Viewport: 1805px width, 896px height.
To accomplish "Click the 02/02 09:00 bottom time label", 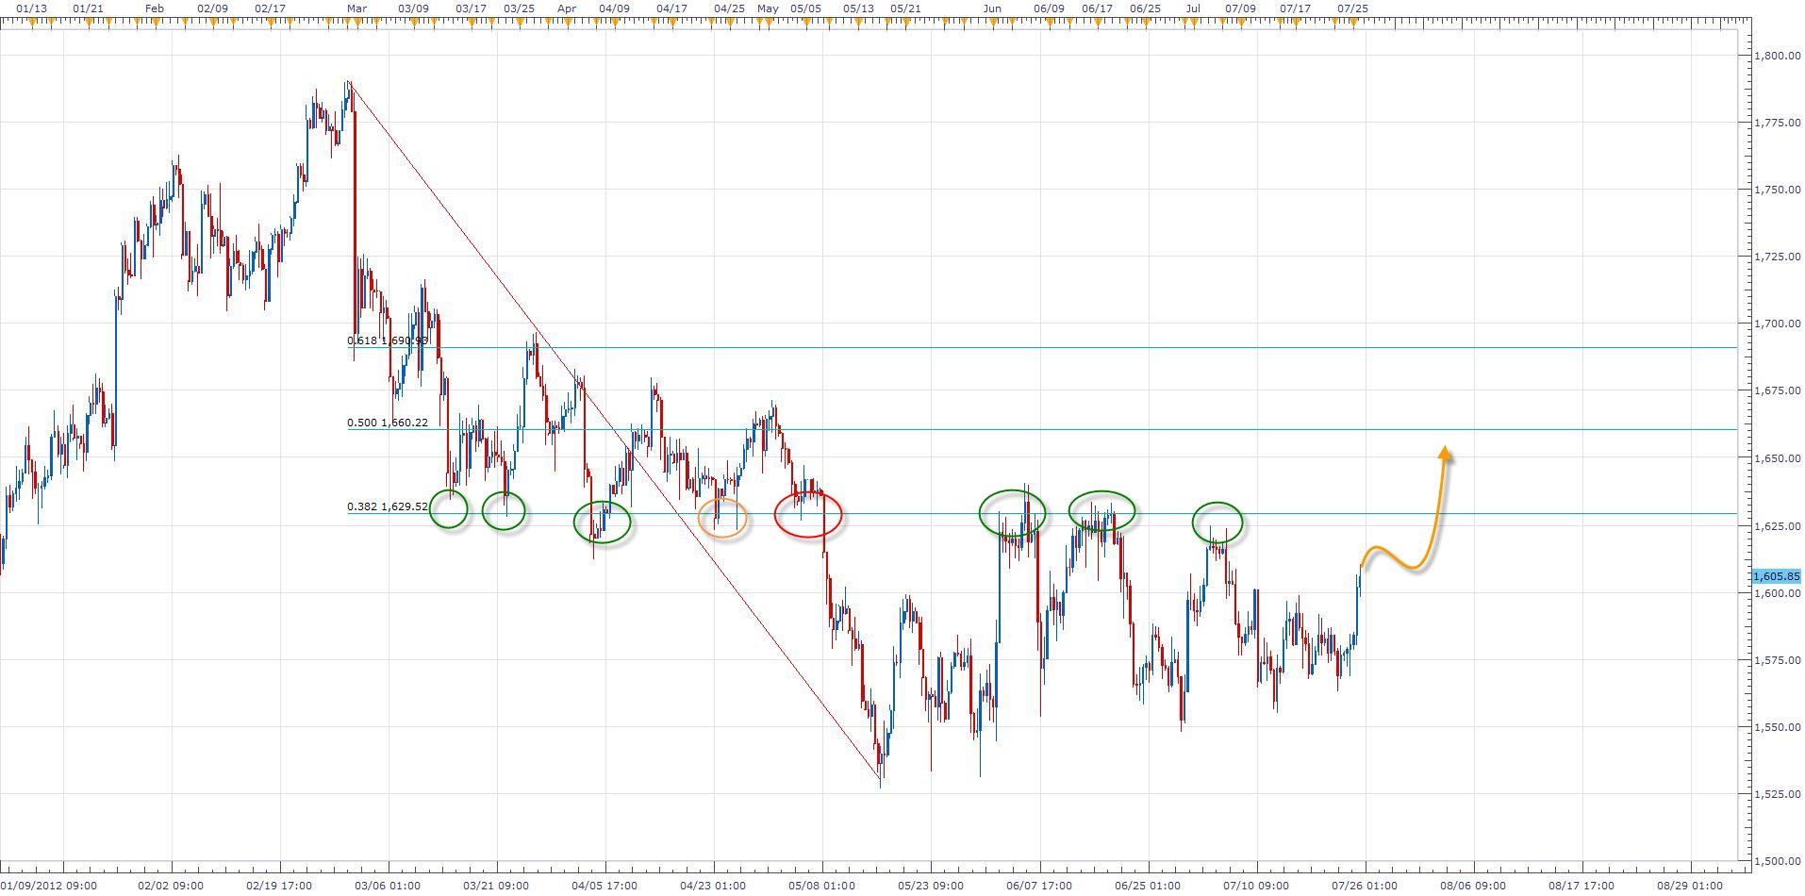I will [x=171, y=886].
